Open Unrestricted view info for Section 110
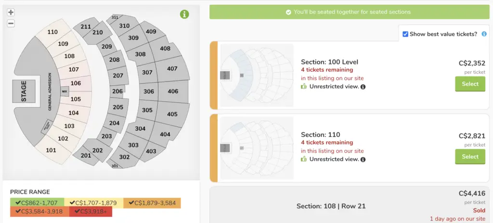 click(x=363, y=160)
